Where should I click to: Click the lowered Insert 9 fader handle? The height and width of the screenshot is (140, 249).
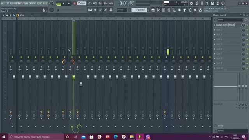click(81, 84)
